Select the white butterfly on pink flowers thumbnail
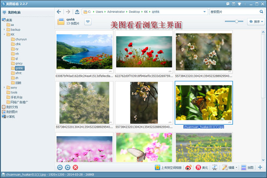The image size is (267, 178). coord(144,147)
